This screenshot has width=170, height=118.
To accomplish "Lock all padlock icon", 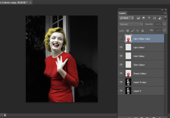I will coord(143,31).
